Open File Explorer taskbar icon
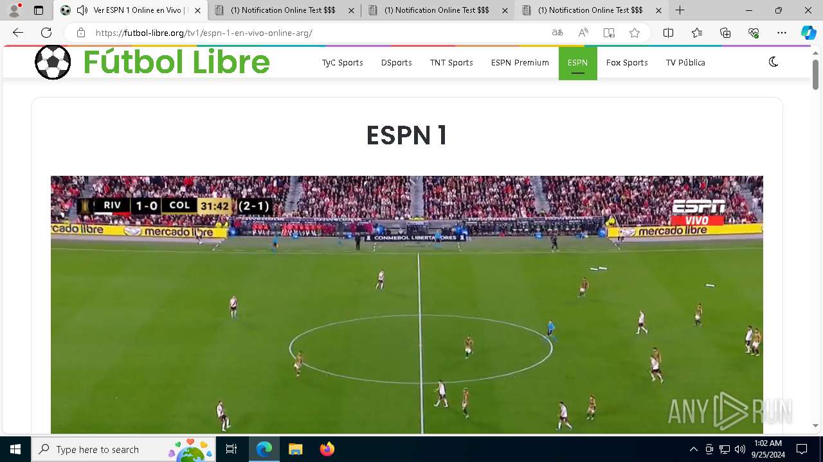 point(295,449)
